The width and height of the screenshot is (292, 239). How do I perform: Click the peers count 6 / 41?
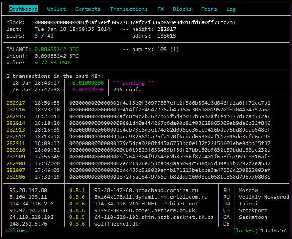click(44, 36)
